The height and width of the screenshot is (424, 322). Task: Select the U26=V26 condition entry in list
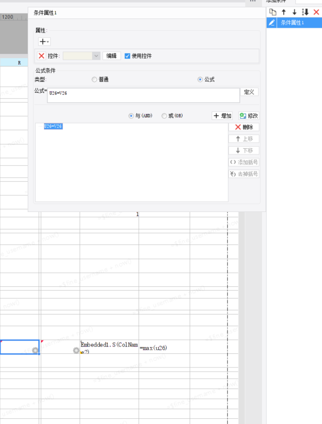[53, 126]
